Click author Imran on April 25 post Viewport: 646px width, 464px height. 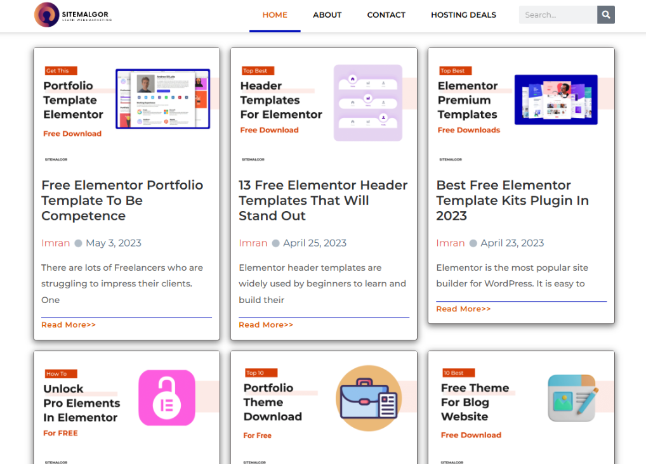(253, 243)
